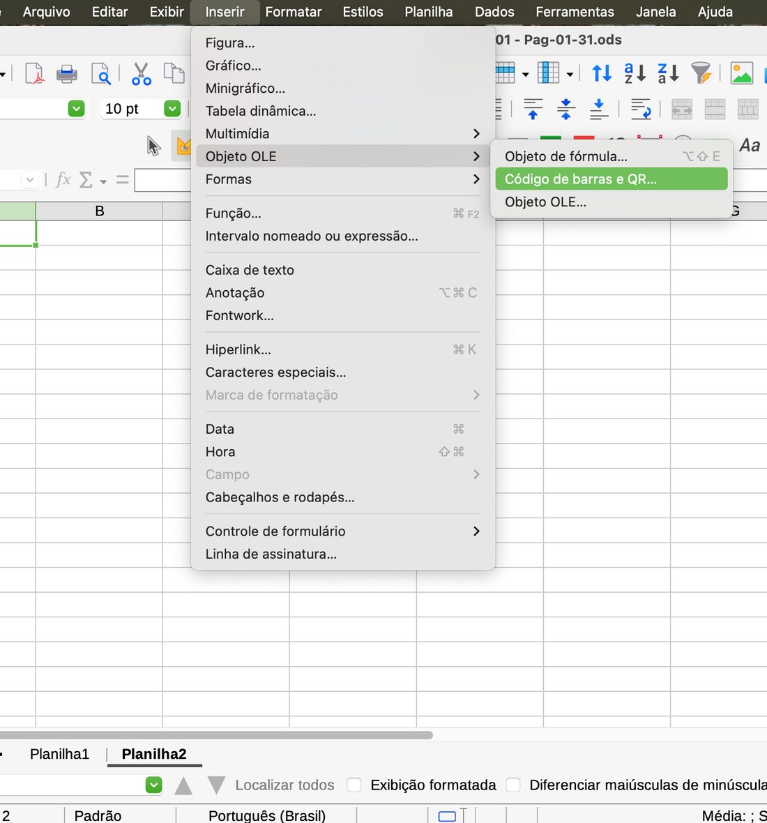This screenshot has width=767, height=823.
Task: Select Linha de assinatura... entry
Action: [343, 554]
